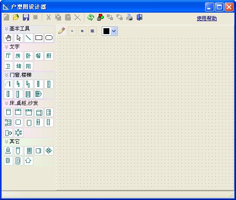Cut the selection with the scissors icon
This screenshot has height=200, width=236.
point(49,17)
